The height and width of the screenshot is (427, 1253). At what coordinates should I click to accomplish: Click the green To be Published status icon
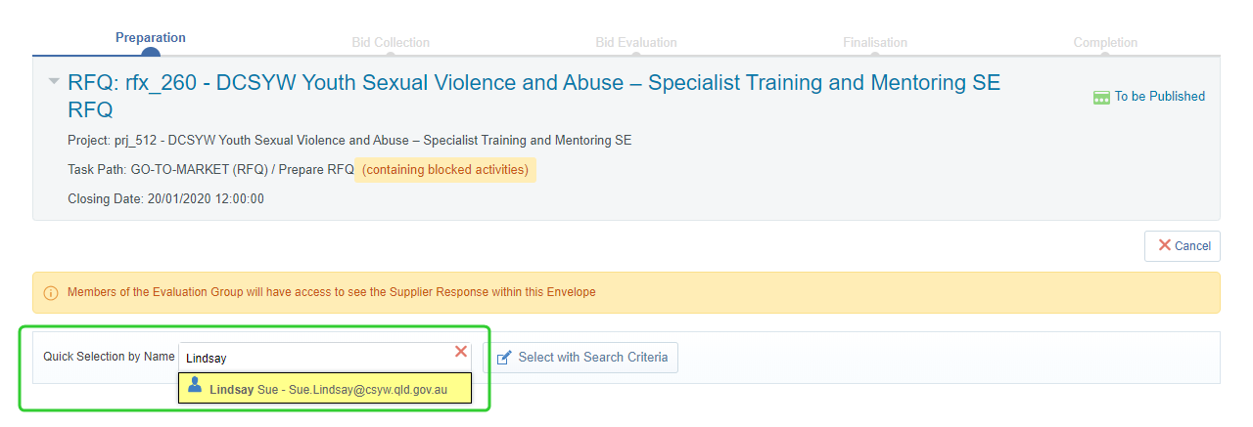point(1101,97)
